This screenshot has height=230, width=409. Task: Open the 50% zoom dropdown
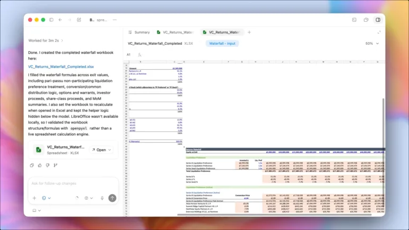pyautogui.click(x=372, y=44)
